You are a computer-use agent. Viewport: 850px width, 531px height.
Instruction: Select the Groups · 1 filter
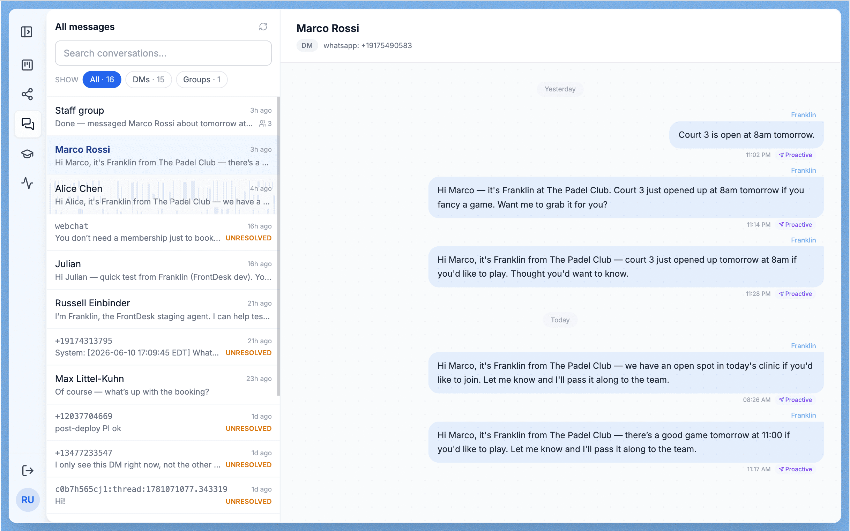[x=202, y=79]
